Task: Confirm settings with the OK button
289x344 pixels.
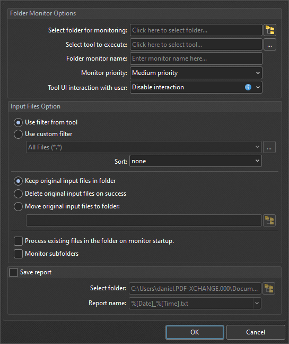Action: click(x=195, y=332)
